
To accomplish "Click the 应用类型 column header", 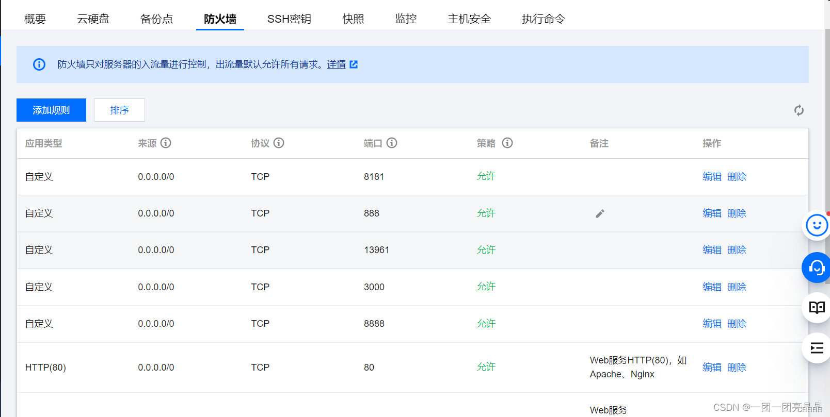I will coord(43,143).
